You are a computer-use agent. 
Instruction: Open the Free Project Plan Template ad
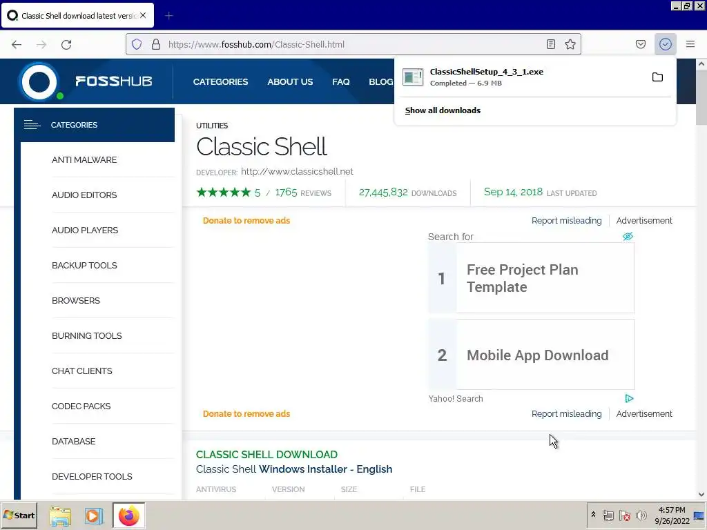tap(531, 278)
